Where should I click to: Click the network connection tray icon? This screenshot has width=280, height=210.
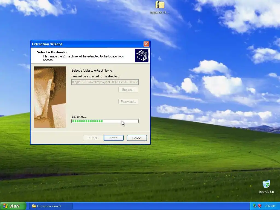[x=255, y=206]
